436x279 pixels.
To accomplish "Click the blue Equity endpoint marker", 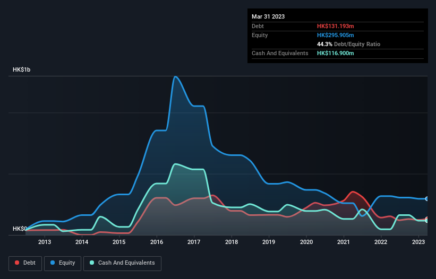I will (427, 199).
